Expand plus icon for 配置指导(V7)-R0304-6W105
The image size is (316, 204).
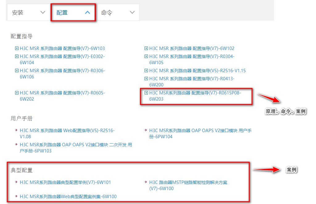pyautogui.click(x=146, y=56)
